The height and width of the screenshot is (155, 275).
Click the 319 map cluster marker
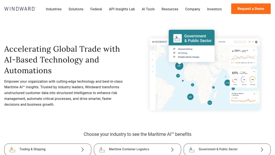coord(227,83)
